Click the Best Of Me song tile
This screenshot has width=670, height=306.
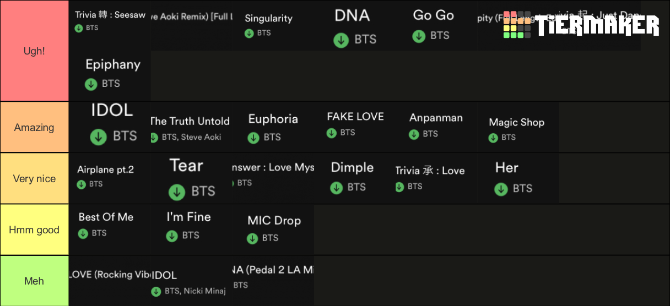[x=110, y=229]
